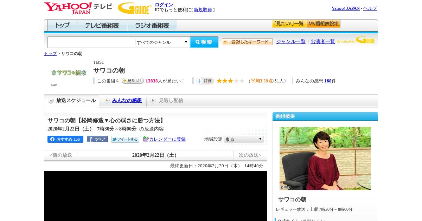Click the 検索 search button
The height and width of the screenshot is (221, 422).
point(204,42)
